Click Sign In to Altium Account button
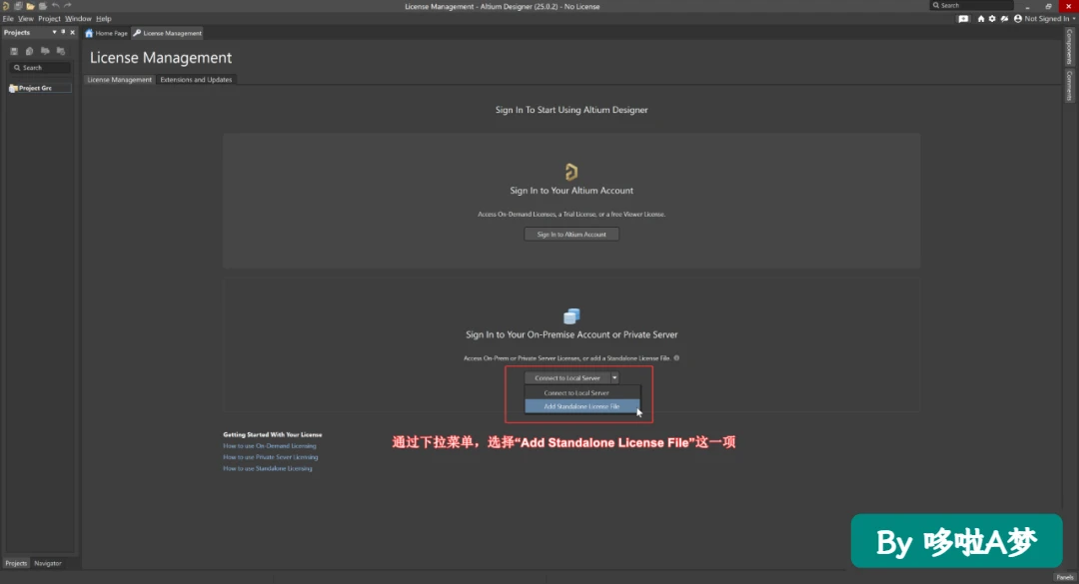The image size is (1079, 584). tap(571, 235)
